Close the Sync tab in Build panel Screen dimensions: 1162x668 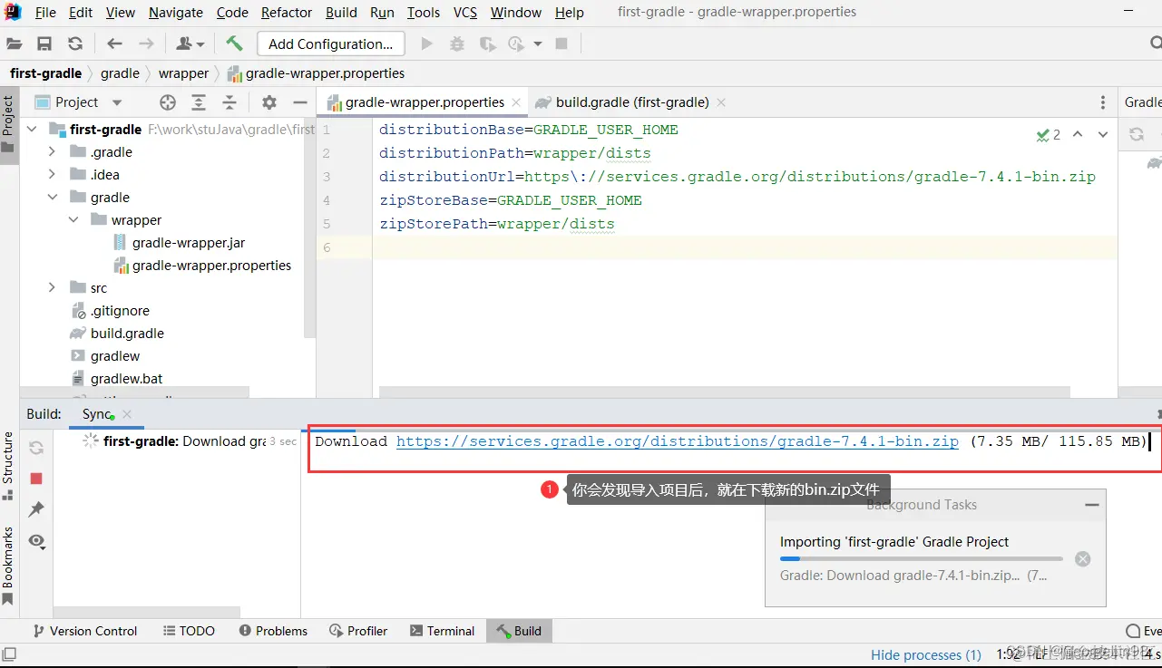[127, 414]
